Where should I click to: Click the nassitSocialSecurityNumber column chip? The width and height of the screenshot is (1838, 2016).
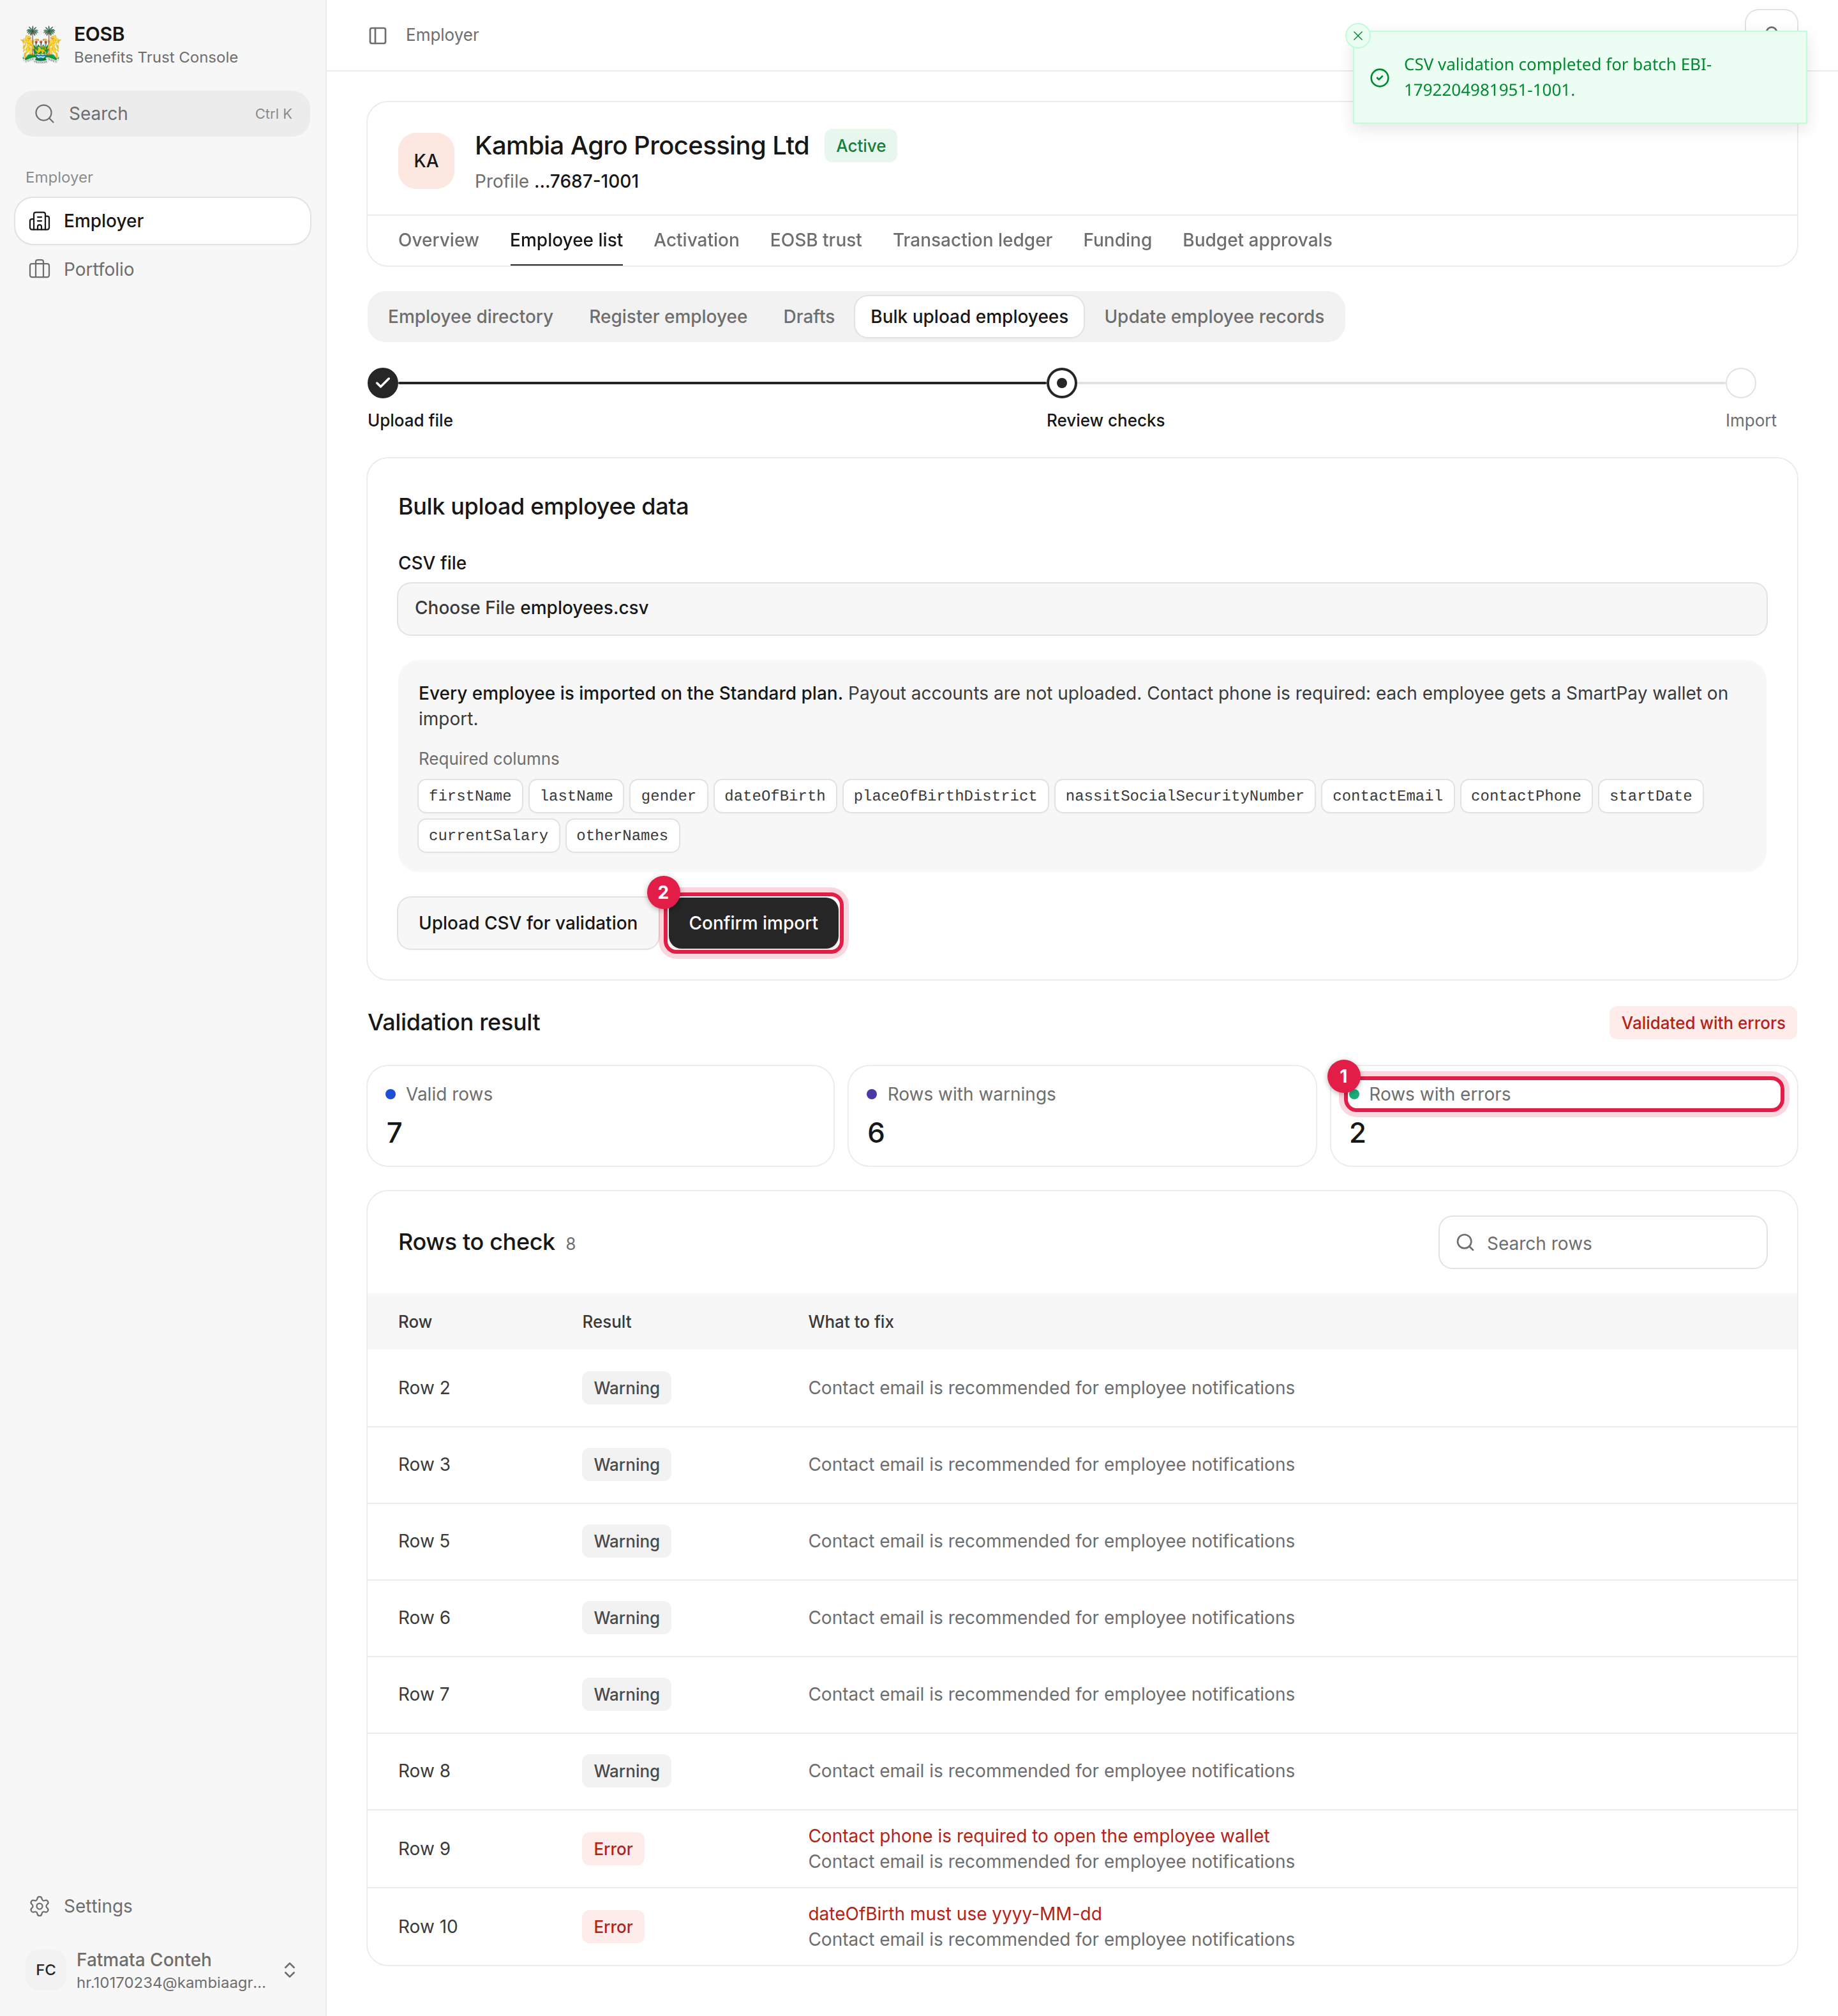click(1183, 796)
